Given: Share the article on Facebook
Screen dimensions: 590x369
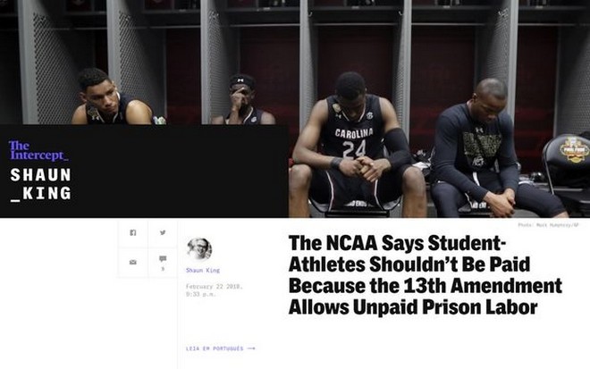Looking at the screenshot, I should click(133, 233).
